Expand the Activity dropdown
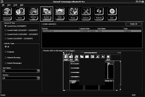 [38, 78]
